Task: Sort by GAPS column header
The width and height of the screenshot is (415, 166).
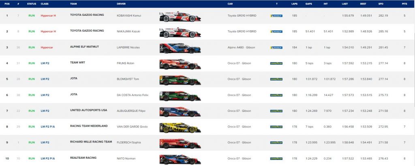Action: coord(308,4)
